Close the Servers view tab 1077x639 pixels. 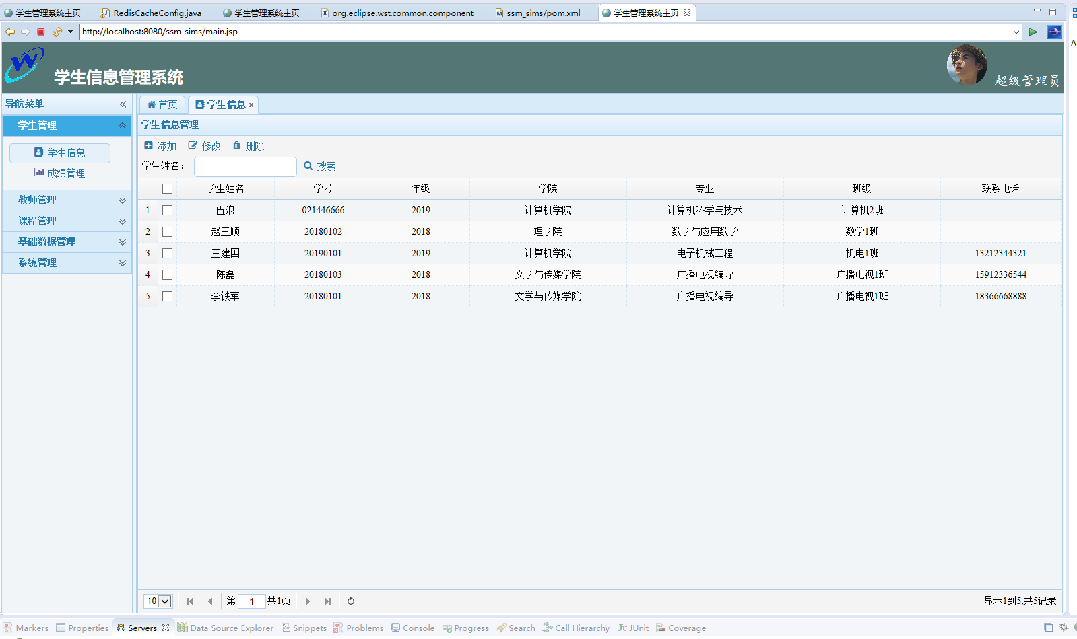[166, 628]
